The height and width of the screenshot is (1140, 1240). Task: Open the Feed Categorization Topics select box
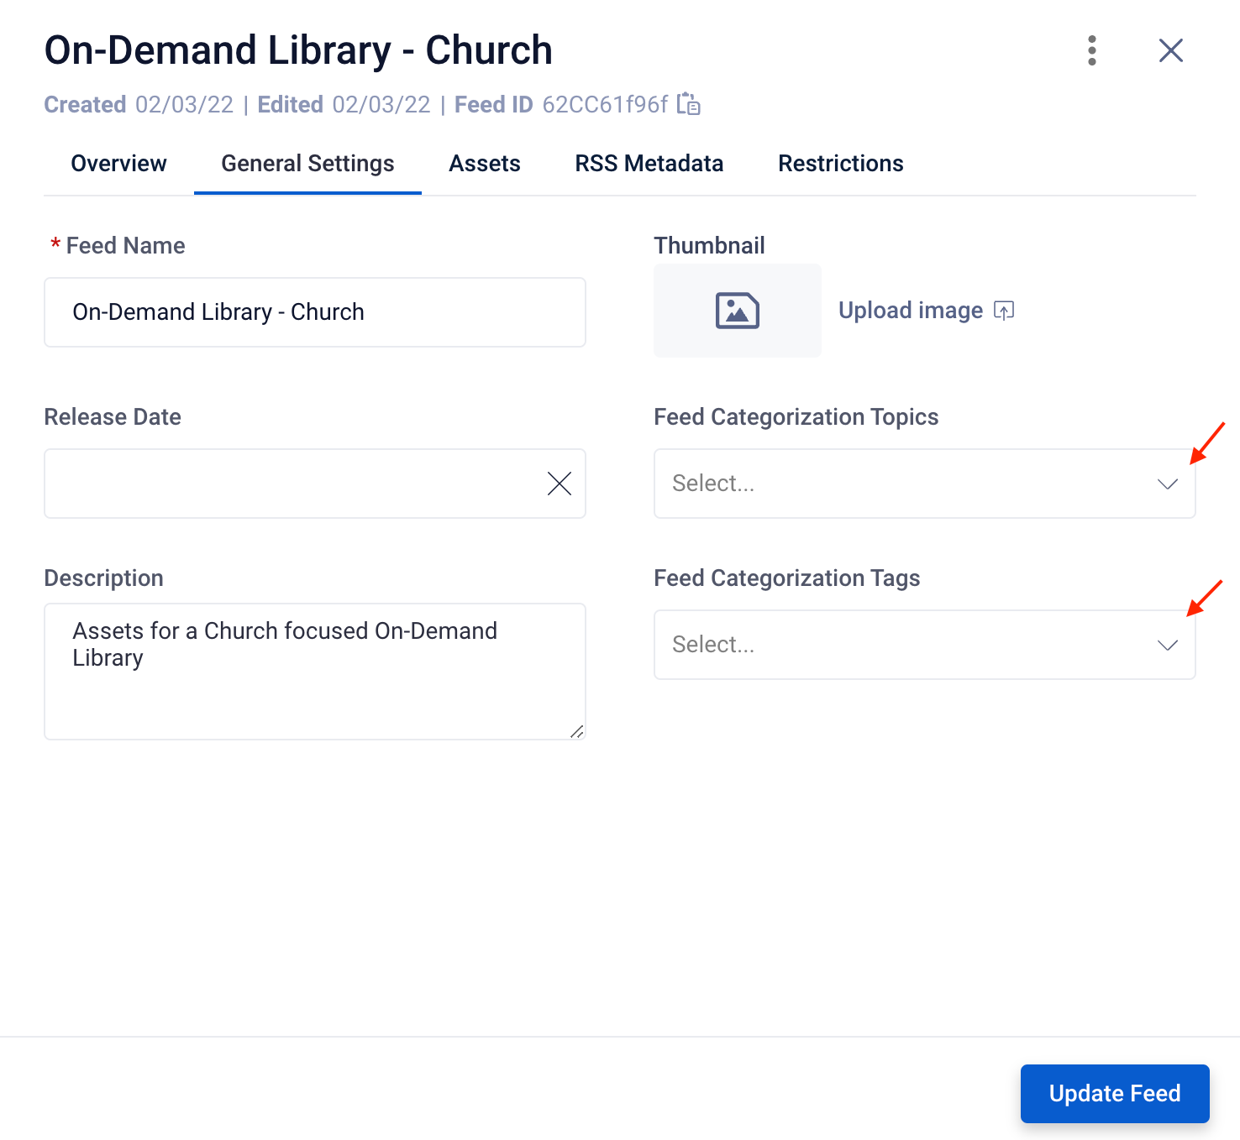coord(924,484)
